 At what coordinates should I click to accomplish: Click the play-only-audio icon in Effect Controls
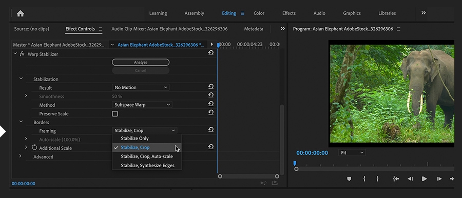tap(263, 183)
